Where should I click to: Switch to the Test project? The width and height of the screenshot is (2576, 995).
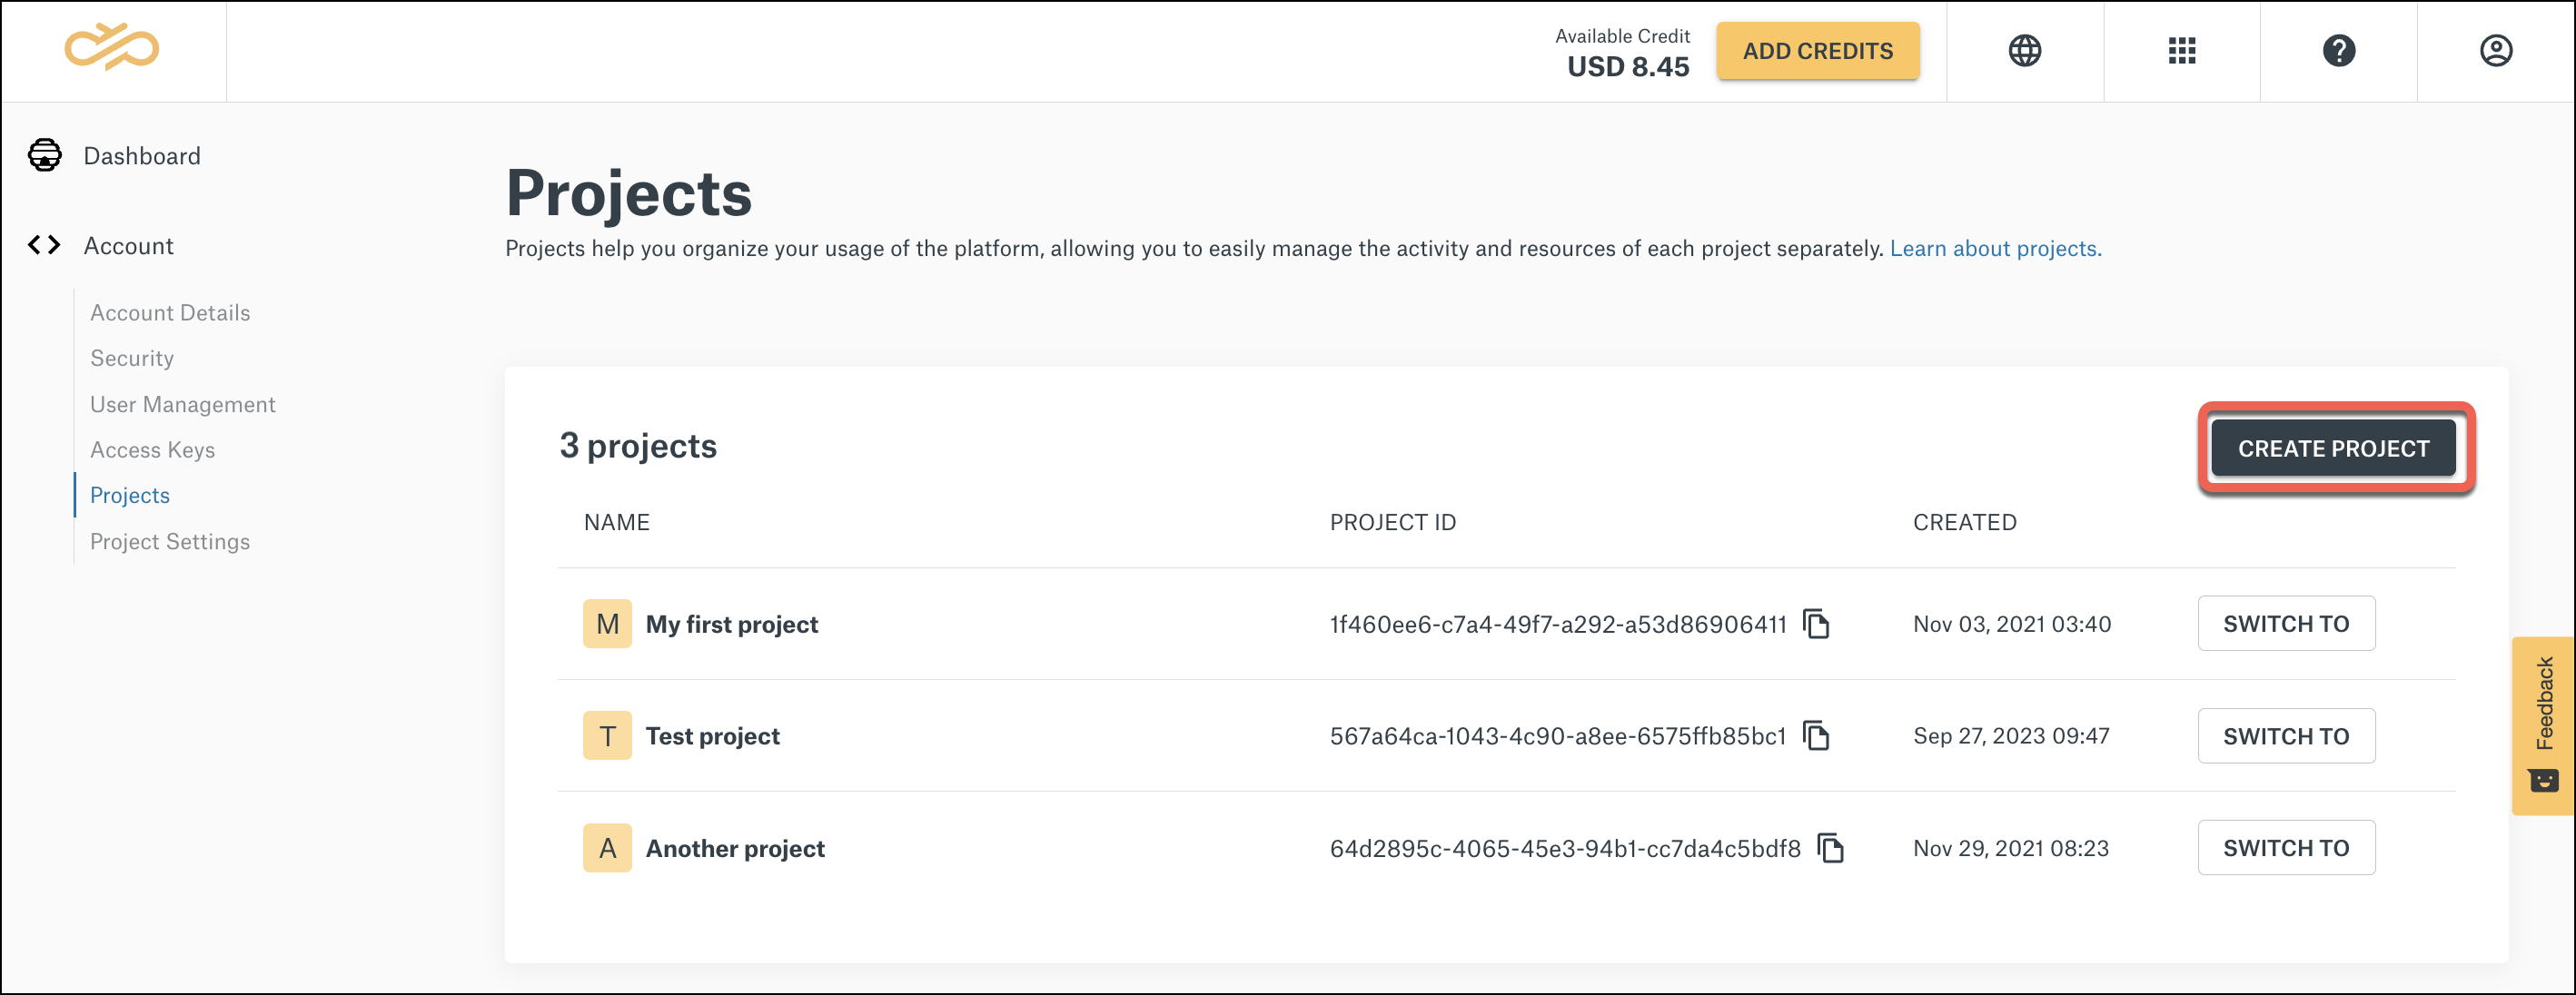point(2287,735)
